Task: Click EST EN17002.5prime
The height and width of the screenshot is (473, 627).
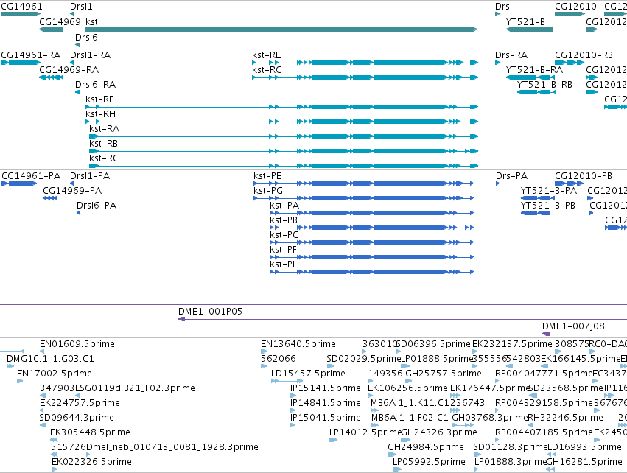Action: [55, 374]
